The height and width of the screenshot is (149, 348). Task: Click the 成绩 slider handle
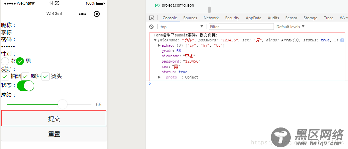tap(62, 104)
